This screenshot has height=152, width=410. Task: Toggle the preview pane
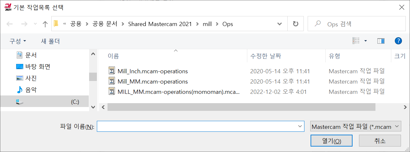(381, 41)
